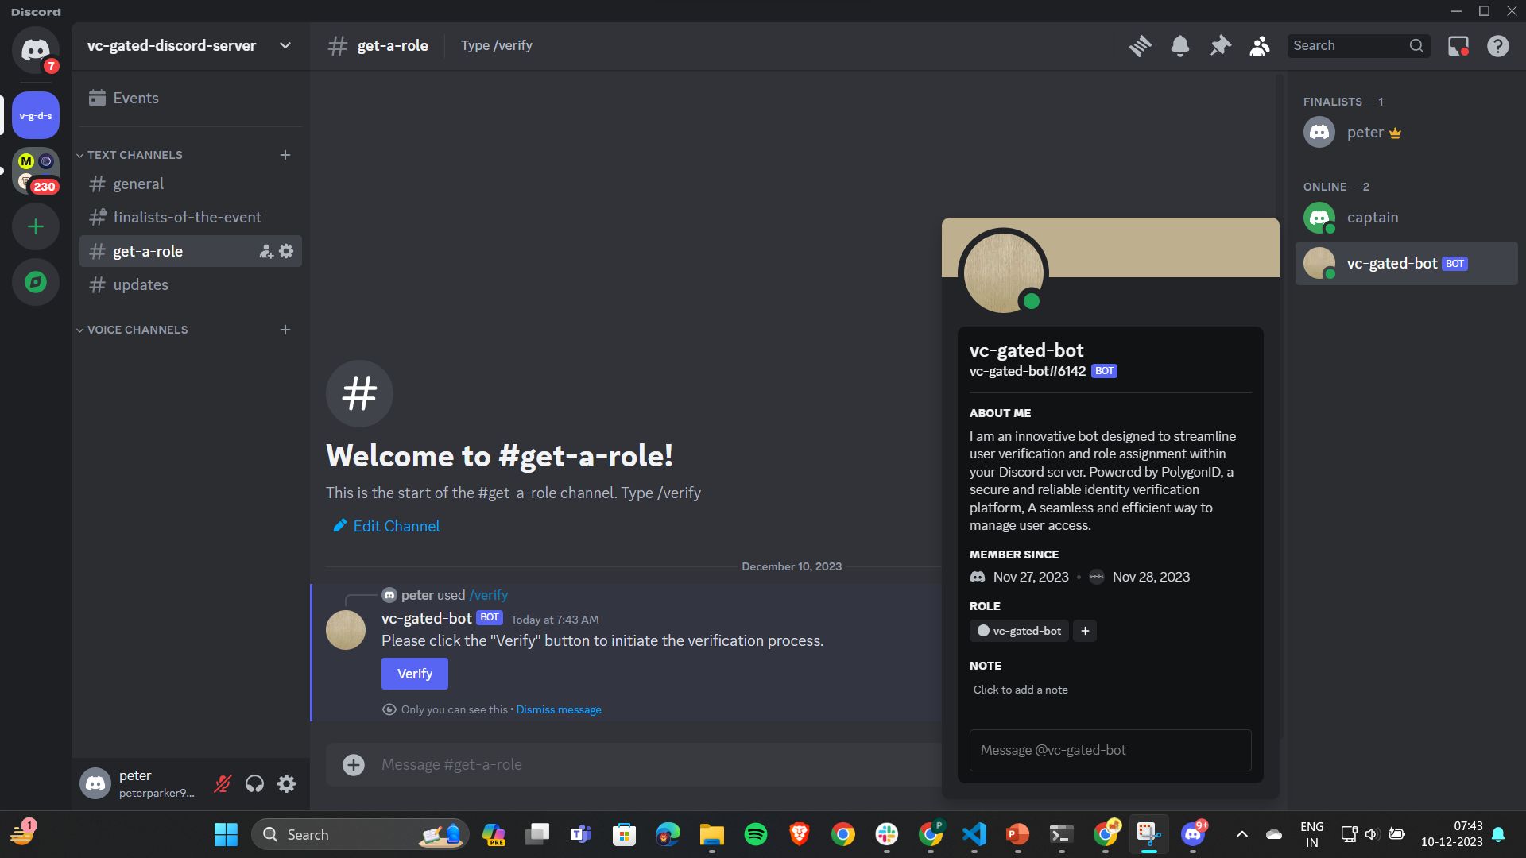Image resolution: width=1526 pixels, height=858 pixels.
Task: Open the server folder with 230 badge
Action: [x=36, y=171]
